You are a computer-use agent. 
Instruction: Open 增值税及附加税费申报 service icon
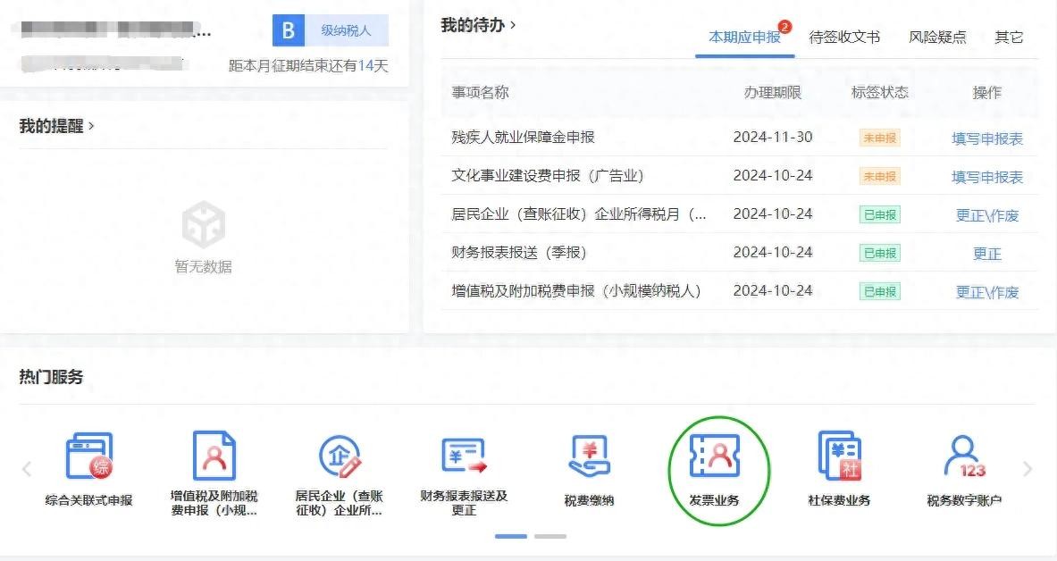[214, 458]
